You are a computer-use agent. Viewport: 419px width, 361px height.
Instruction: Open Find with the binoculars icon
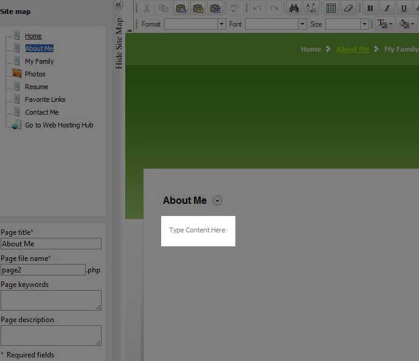294,8
